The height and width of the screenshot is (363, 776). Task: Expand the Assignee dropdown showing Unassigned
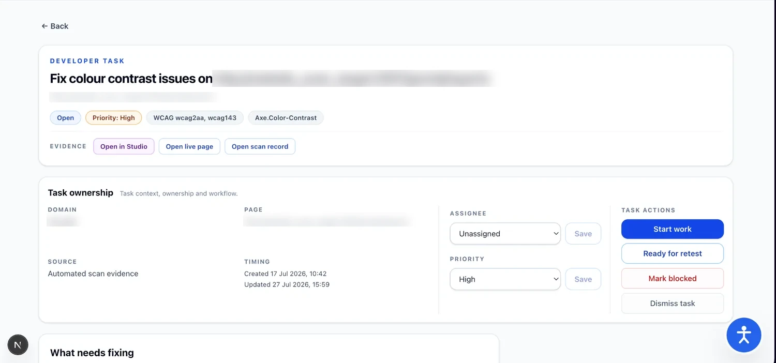(505, 234)
